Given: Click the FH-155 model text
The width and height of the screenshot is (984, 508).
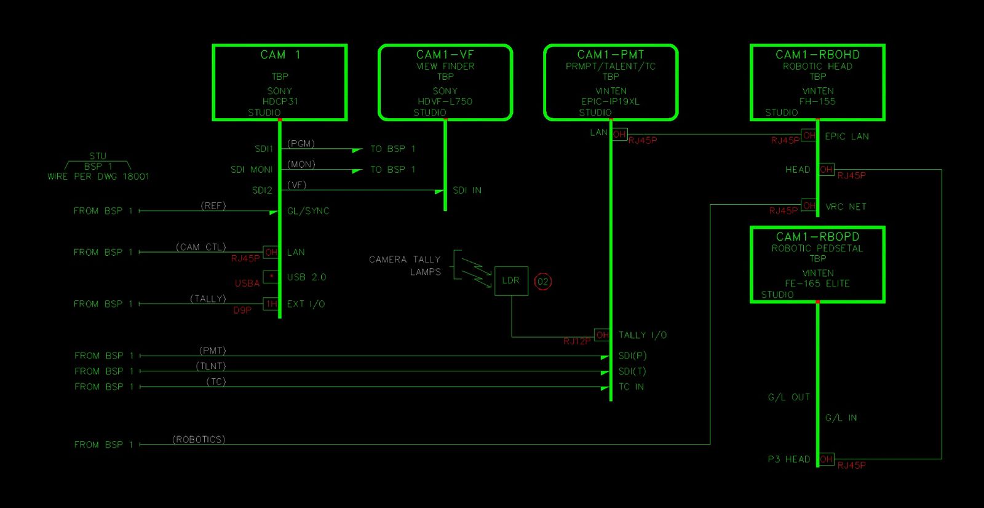Looking at the screenshot, I should pos(817,101).
